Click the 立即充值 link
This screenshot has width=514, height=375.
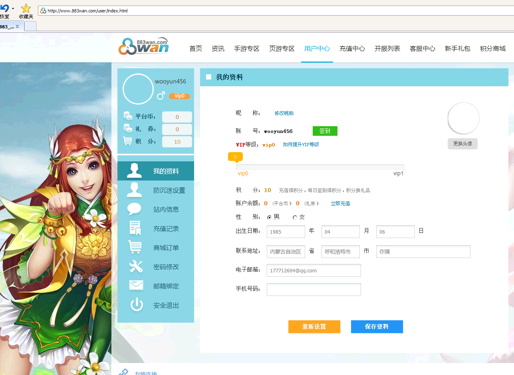(x=340, y=204)
